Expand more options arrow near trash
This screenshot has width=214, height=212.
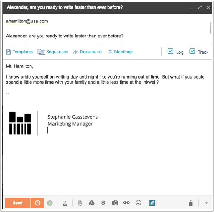[206, 203]
